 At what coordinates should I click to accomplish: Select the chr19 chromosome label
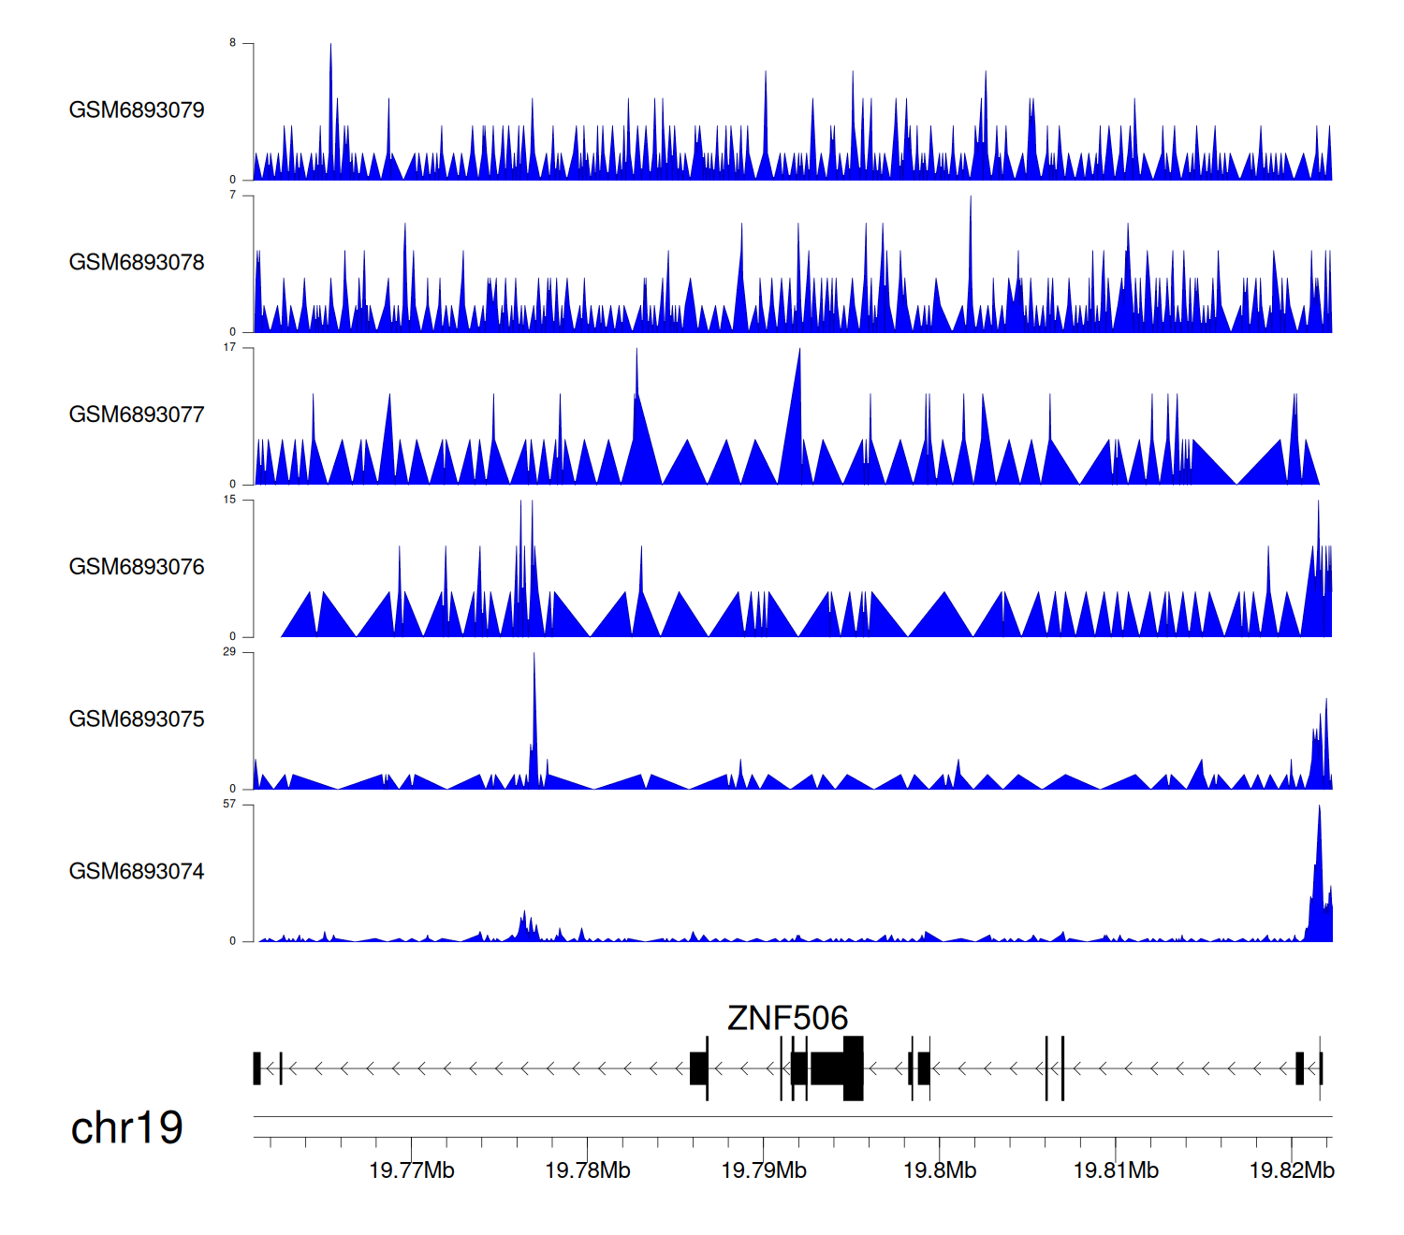[x=126, y=1128]
